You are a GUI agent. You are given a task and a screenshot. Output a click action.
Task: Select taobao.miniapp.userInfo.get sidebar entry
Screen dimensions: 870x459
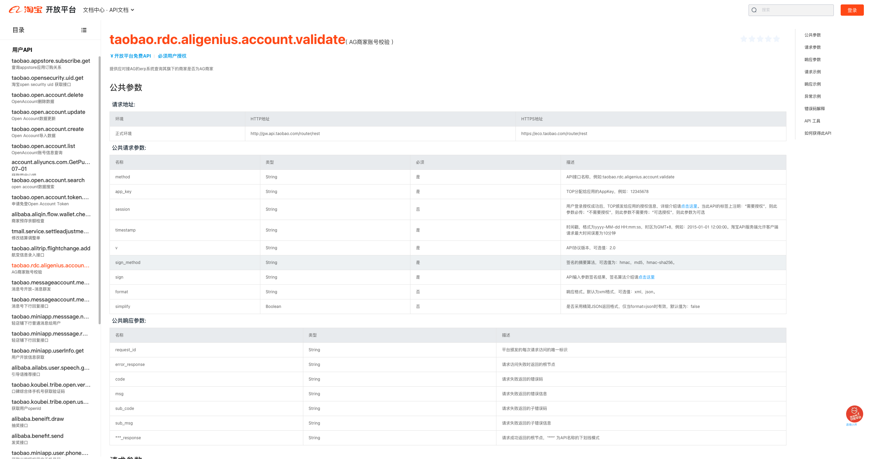click(x=47, y=351)
